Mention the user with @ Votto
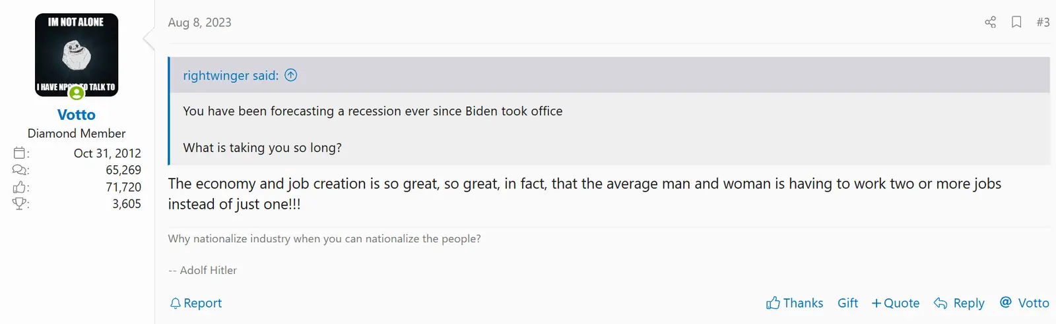The image size is (1056, 324). coord(1024,303)
